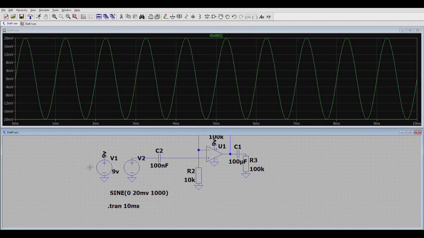Open the Window menu
This screenshot has height=238, width=424.
coord(66,10)
